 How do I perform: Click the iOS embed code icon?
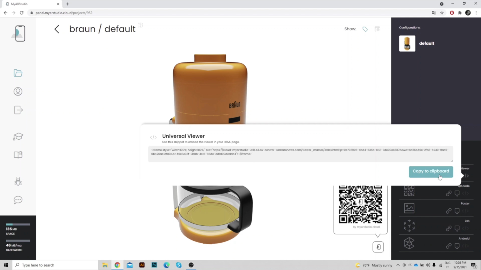465,228
